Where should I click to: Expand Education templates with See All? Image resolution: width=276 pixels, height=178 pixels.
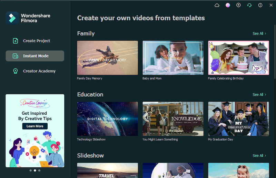pyautogui.click(x=259, y=95)
